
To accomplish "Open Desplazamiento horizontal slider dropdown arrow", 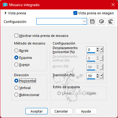I will 101,49.
